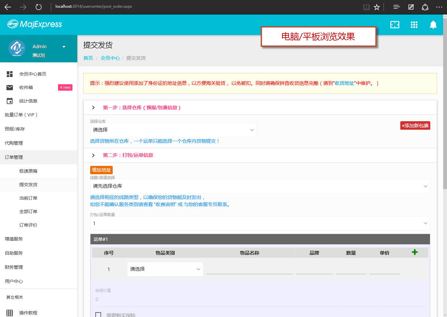This screenshot has width=447, height=317.
Task: Expand the Admin user dropdown arrow
Action: point(64,47)
